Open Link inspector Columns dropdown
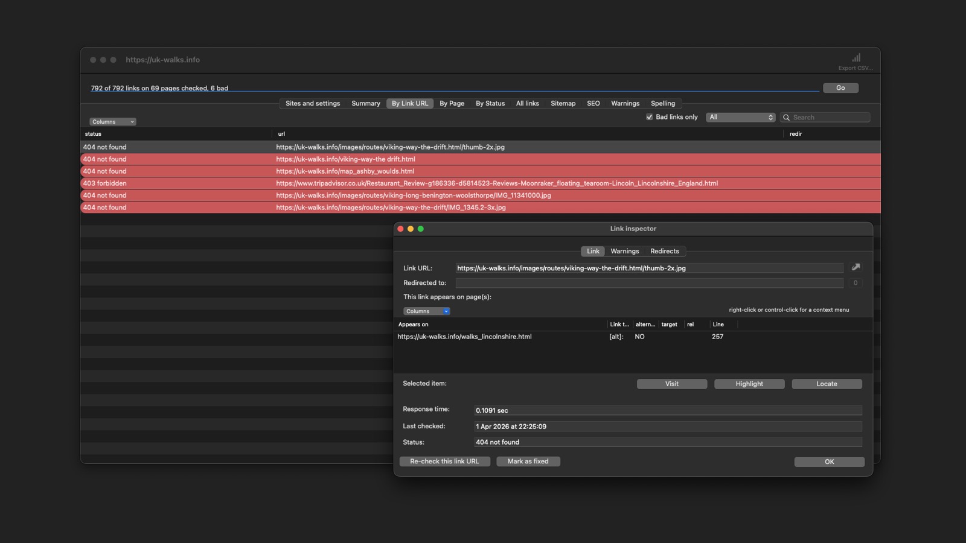Viewport: 966px width, 543px height. click(427, 311)
